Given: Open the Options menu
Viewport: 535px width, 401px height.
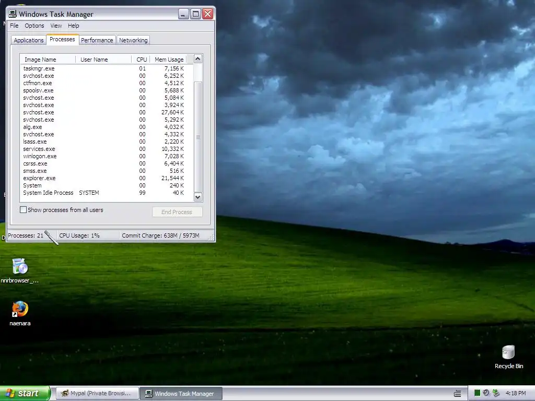Looking at the screenshot, I should (34, 26).
